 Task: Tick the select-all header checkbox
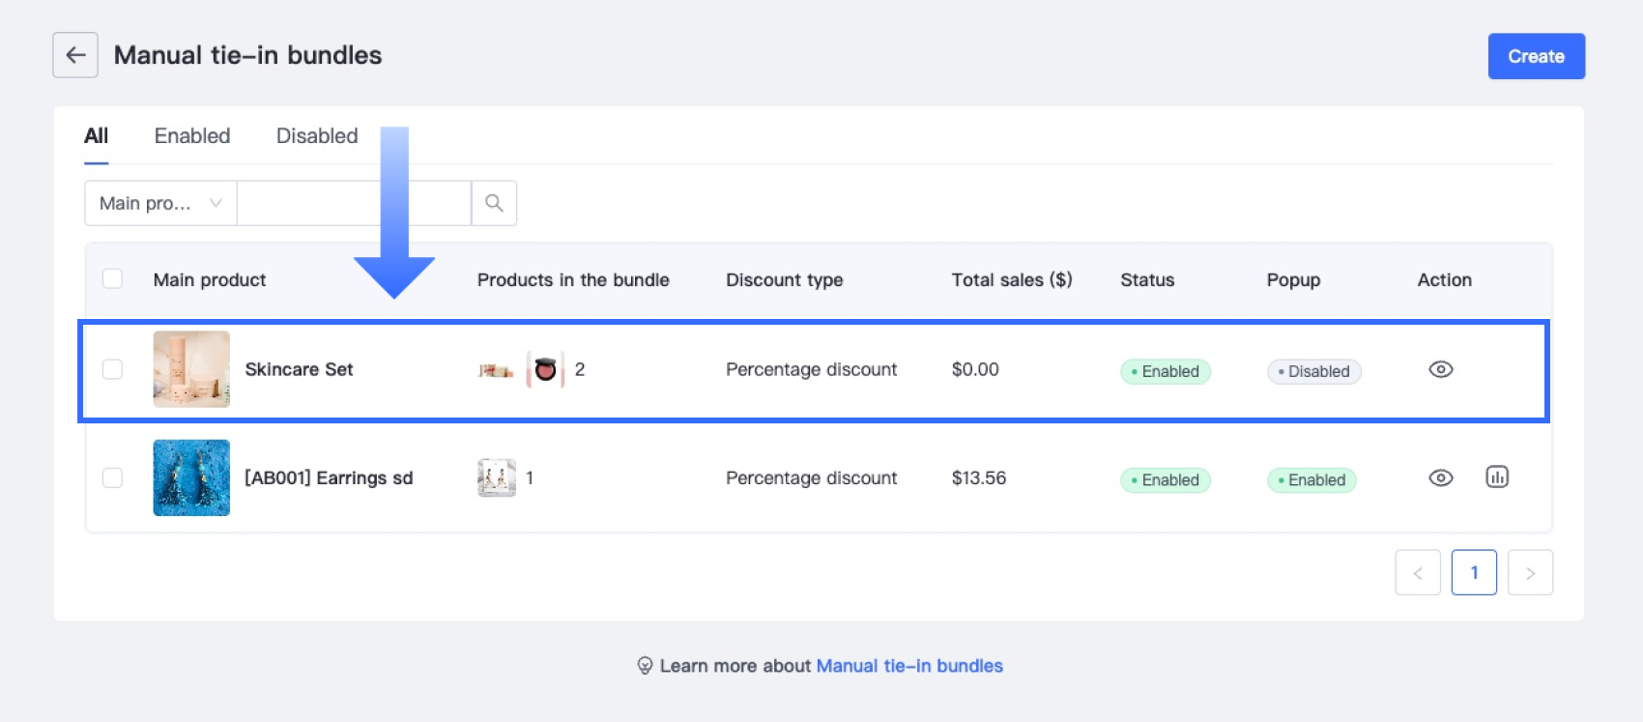[113, 279]
